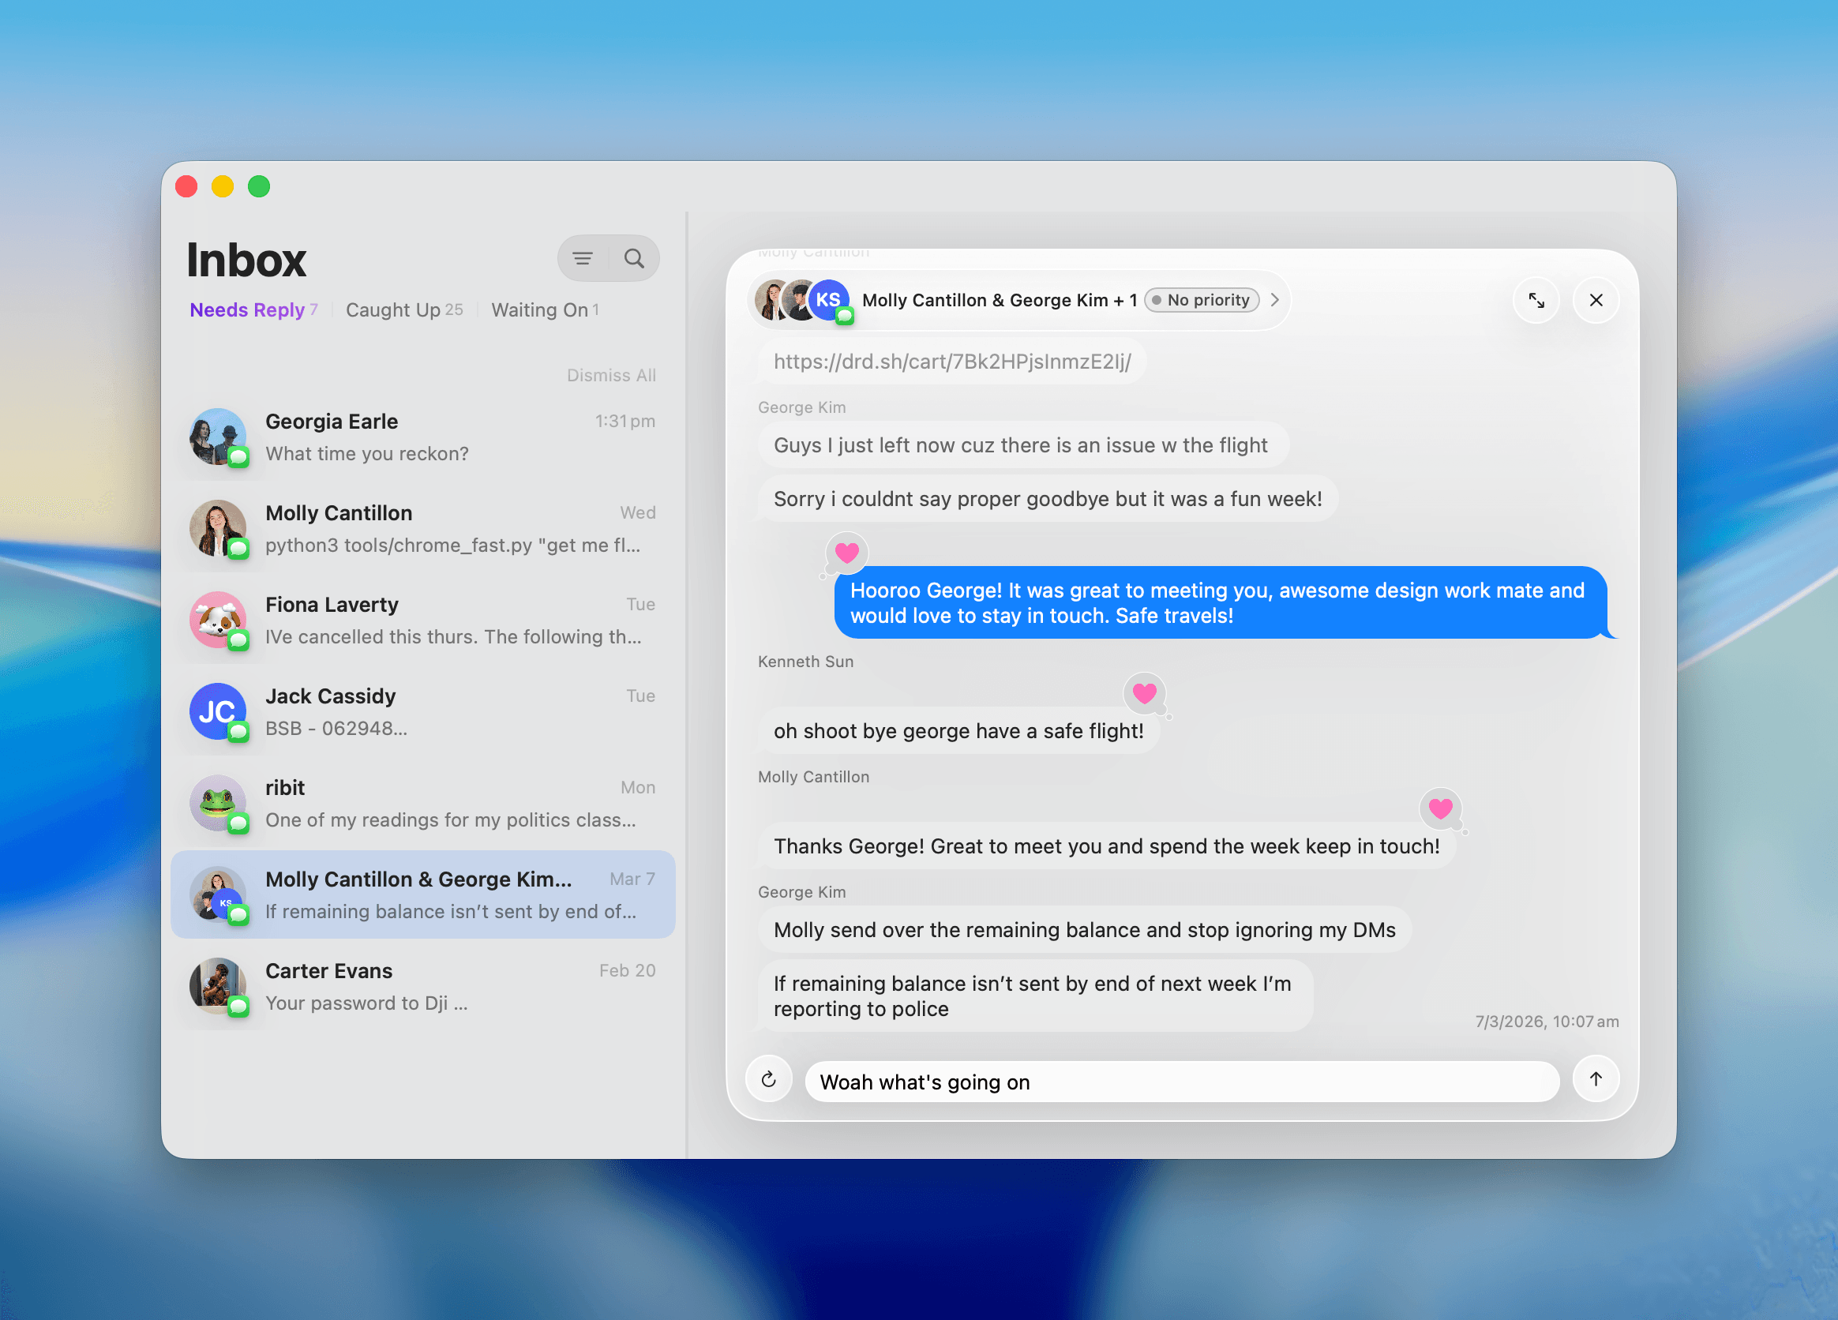
Task: Toggle the heart reaction on the Hooroo George message
Action: point(846,553)
